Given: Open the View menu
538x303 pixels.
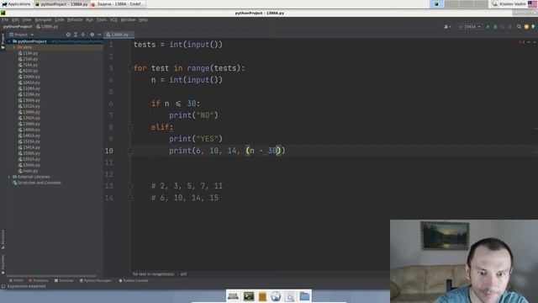Looking at the screenshot, I should click(x=27, y=20).
